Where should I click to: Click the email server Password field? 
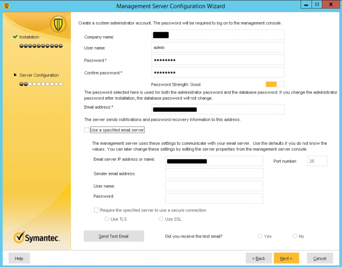tap(214, 198)
